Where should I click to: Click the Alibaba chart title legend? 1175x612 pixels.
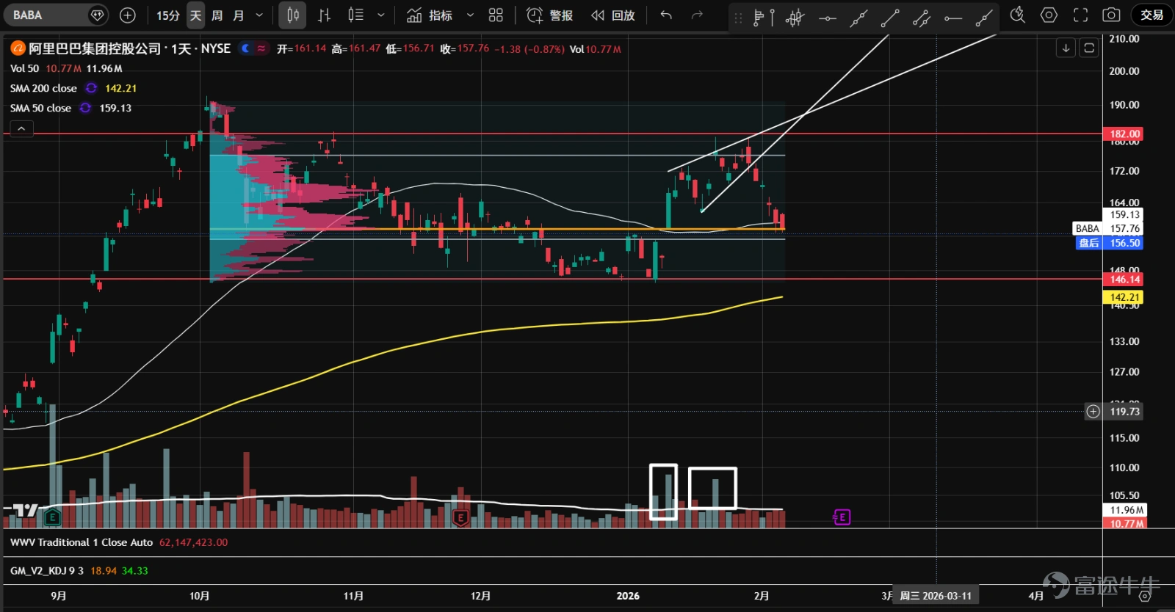129,48
